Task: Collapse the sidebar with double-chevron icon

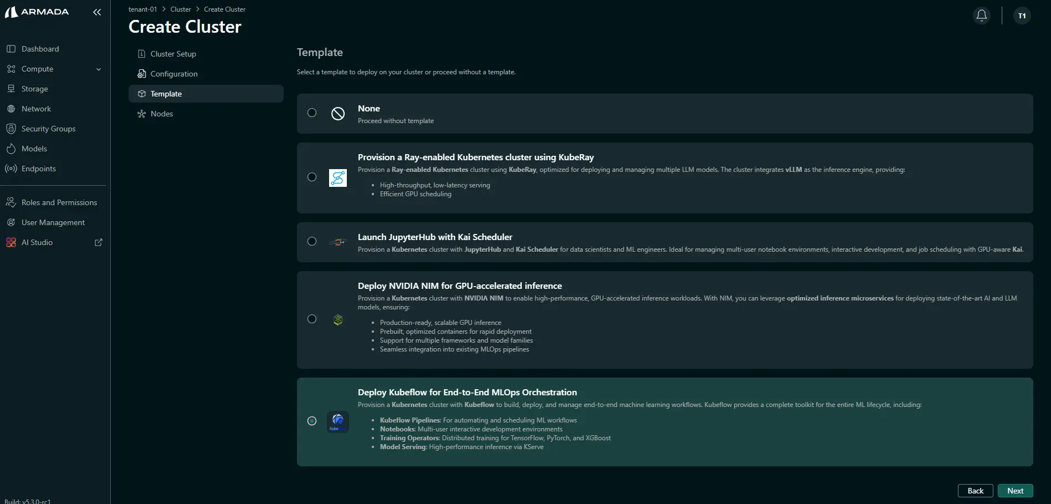Action: pos(97,12)
